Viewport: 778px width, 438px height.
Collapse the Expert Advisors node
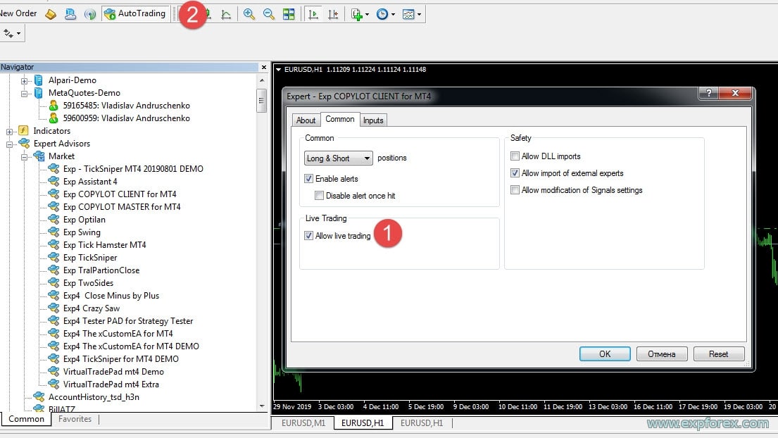click(9, 144)
